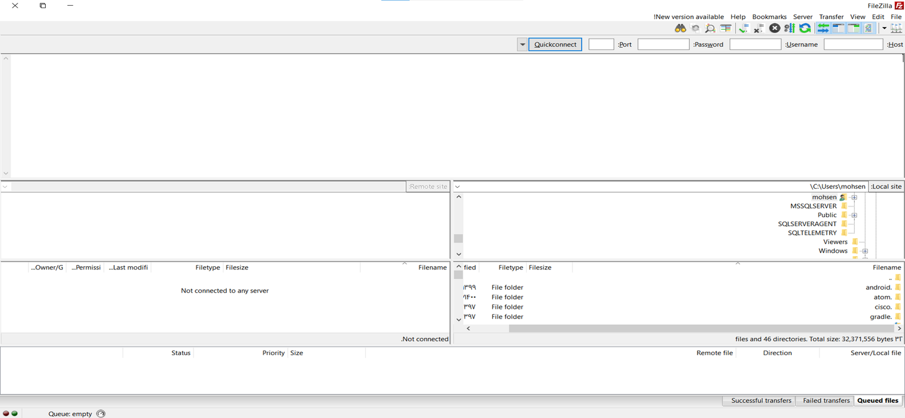This screenshot has width=905, height=418.
Task: Switch to the Queued files tab
Action: tap(878, 400)
